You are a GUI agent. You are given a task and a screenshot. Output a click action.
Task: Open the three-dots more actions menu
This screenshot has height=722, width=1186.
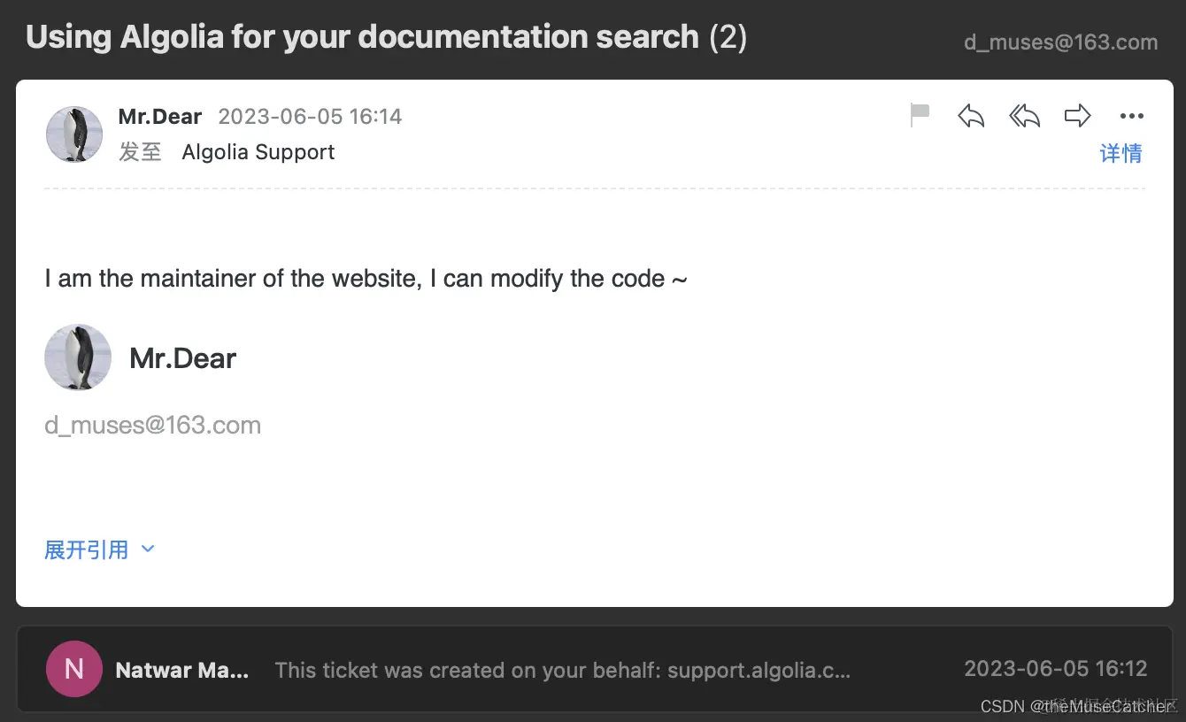(1132, 116)
